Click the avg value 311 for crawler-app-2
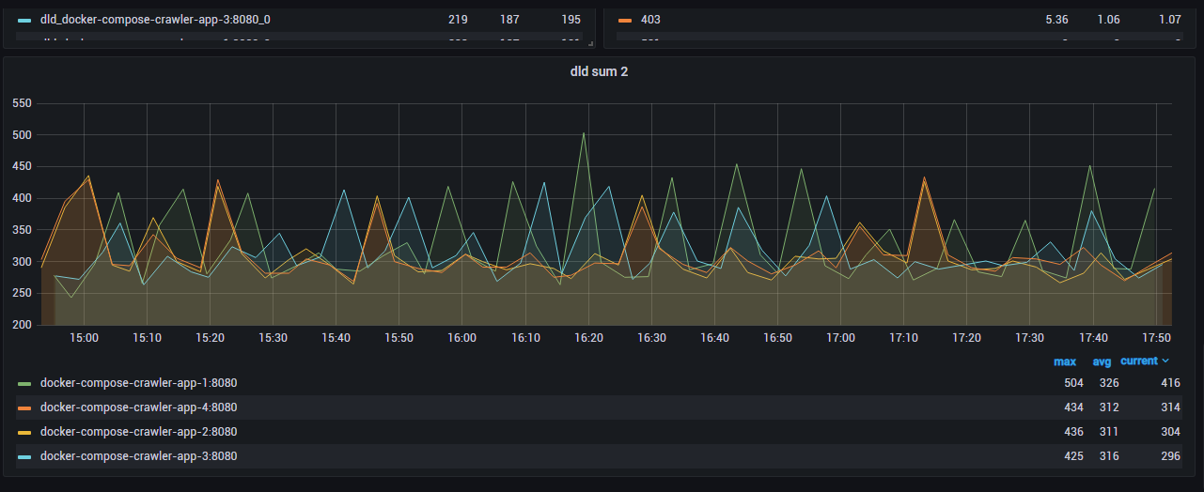 click(x=1107, y=432)
